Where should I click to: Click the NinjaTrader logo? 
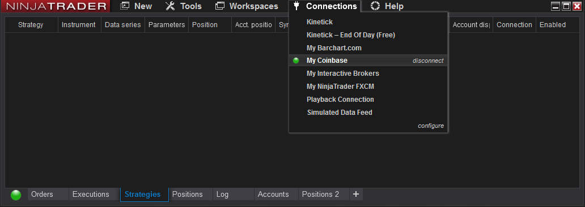[x=55, y=6]
